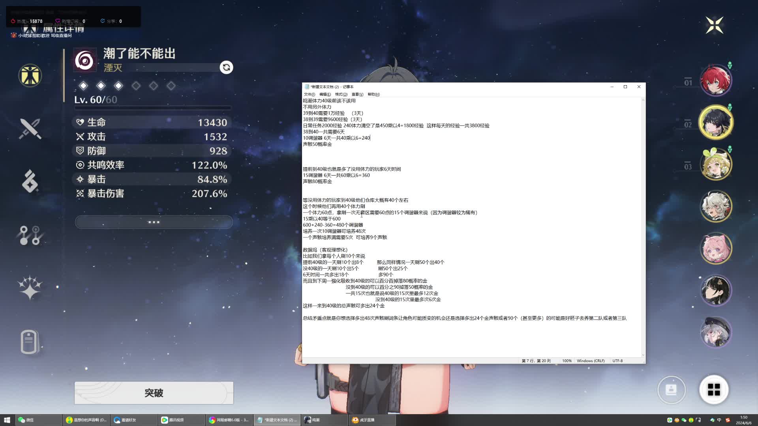Click the 100% zoom indicator in the Notepad status bar
The width and height of the screenshot is (758, 426).
coord(567,361)
